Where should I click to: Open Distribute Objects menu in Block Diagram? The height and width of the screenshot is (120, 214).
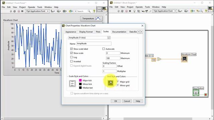(186, 11)
